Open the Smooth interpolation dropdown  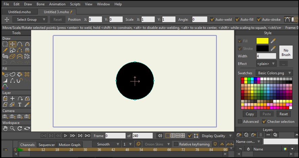point(106,144)
